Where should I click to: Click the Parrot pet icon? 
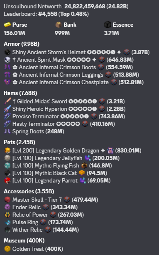click(x=7, y=180)
